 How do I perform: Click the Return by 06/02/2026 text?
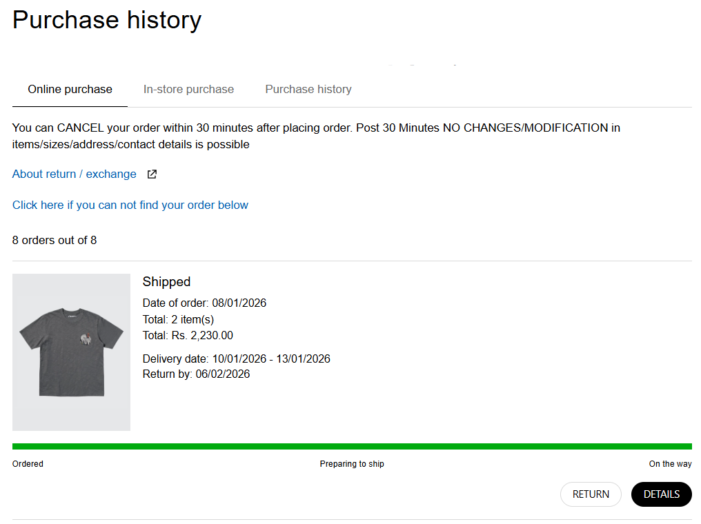196,374
